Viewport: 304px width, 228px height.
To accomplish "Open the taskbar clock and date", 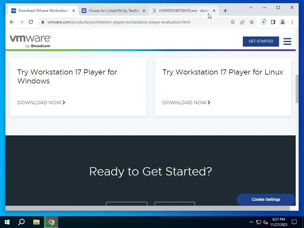I will pyautogui.click(x=278, y=222).
